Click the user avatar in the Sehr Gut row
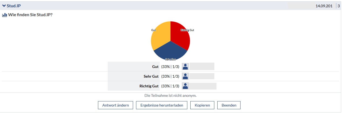The image size is (342, 113). coord(185,76)
